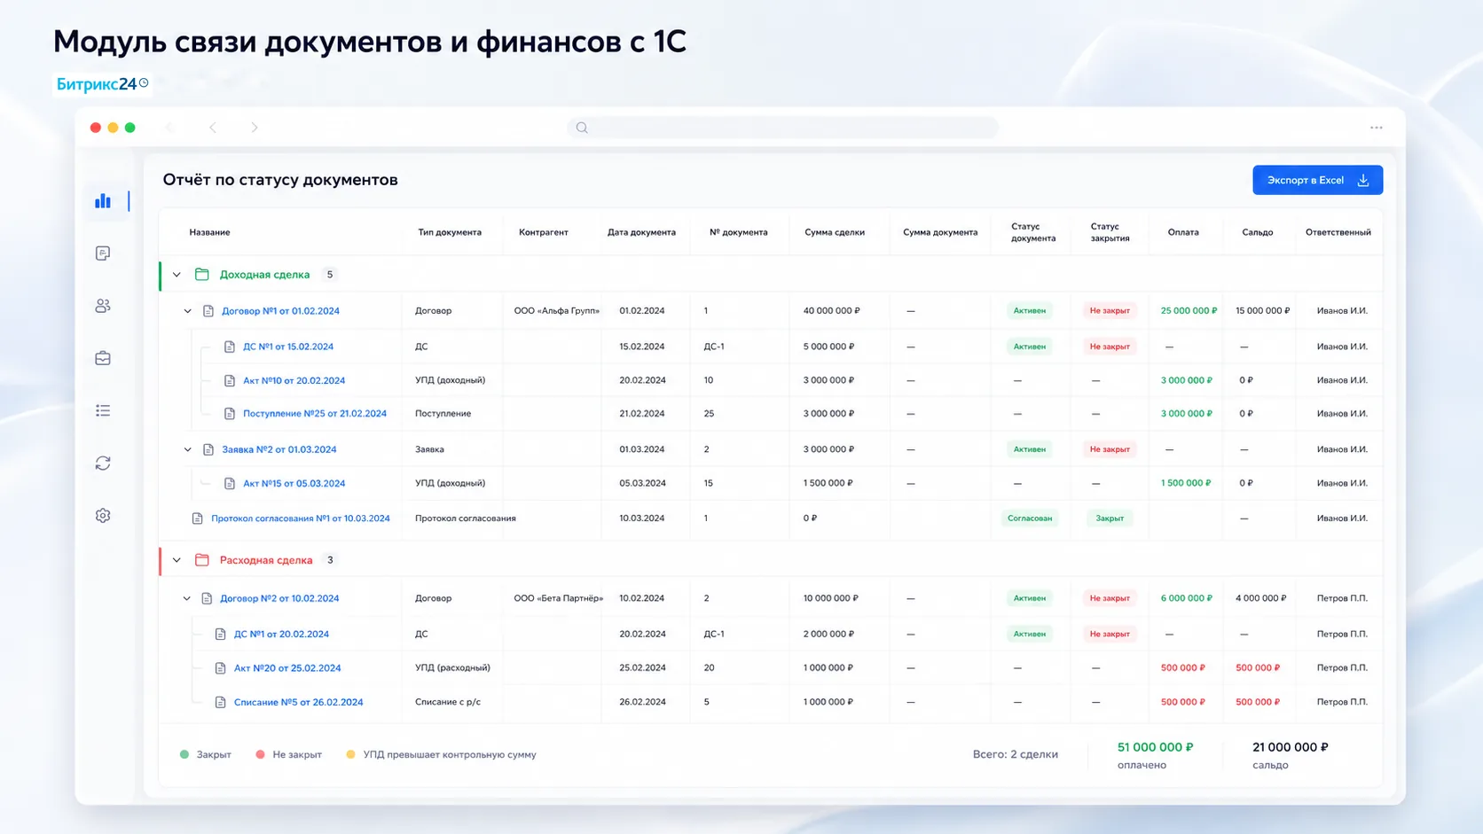1483x834 pixels.
Task: Open the list view sidebar icon
Action: pyautogui.click(x=103, y=410)
